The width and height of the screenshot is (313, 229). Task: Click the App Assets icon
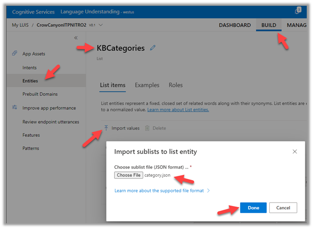coord(14,53)
